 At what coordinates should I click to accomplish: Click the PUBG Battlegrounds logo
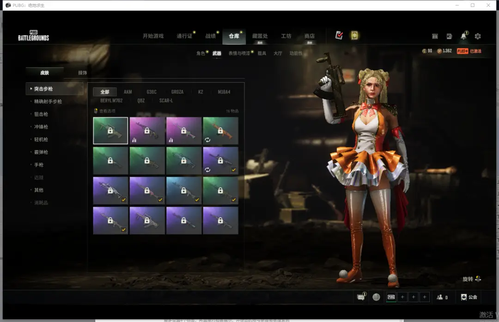[x=33, y=36]
